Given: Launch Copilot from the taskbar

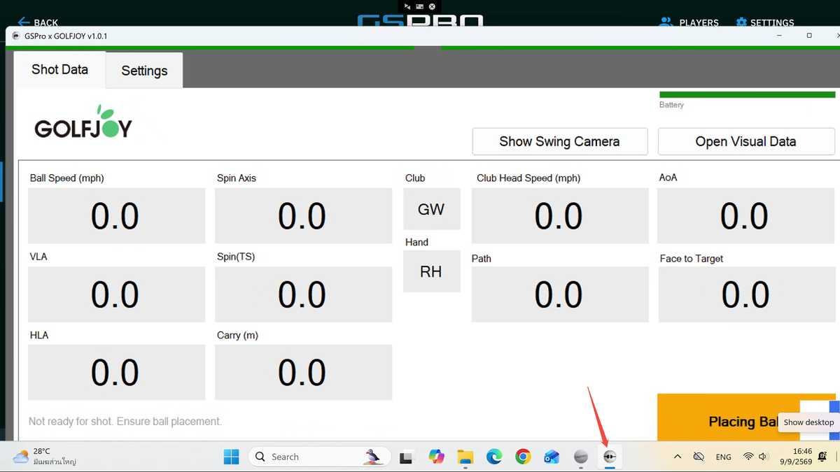Looking at the screenshot, I should 436,457.
